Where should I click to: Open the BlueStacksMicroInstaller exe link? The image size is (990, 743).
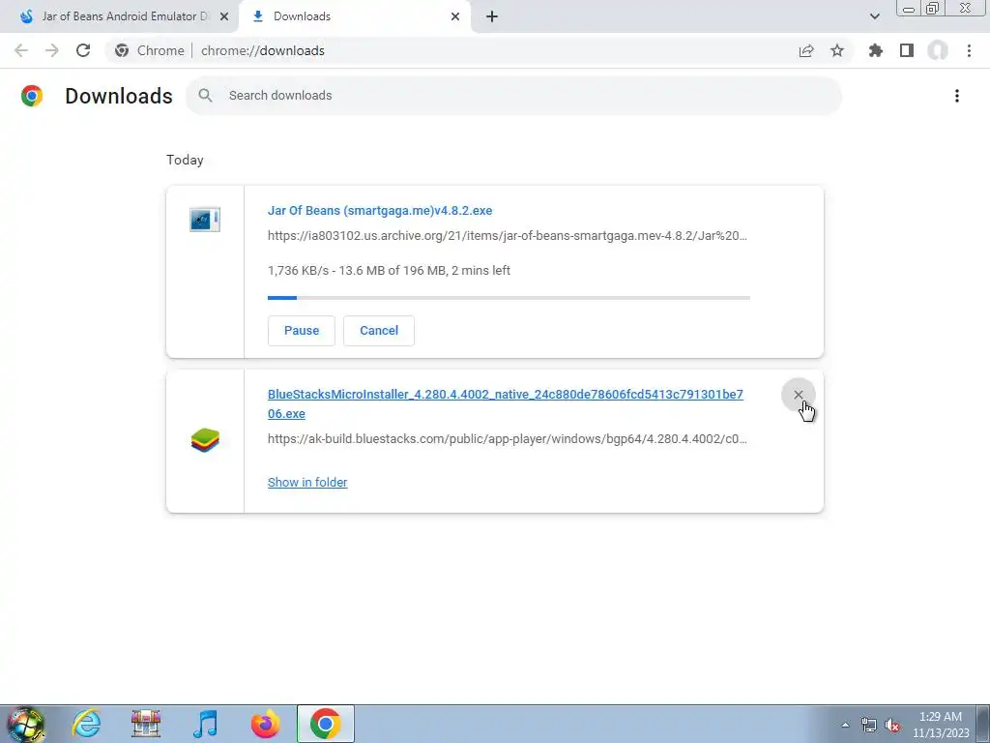coord(505,403)
